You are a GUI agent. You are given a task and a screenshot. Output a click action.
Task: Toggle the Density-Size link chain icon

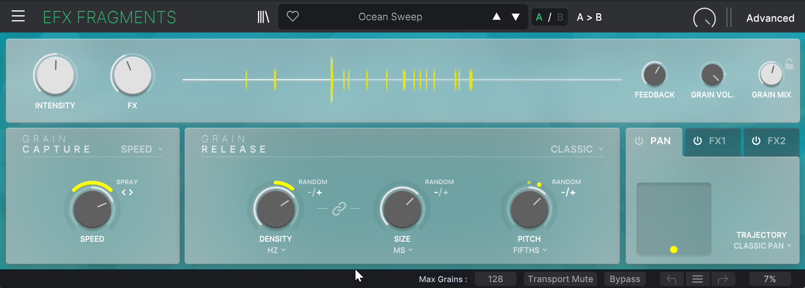(x=339, y=209)
